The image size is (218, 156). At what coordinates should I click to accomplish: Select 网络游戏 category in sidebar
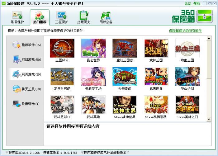[x=26, y=59]
